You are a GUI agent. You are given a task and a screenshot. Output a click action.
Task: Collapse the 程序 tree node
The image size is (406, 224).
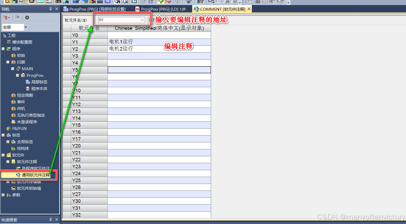pos(3,49)
